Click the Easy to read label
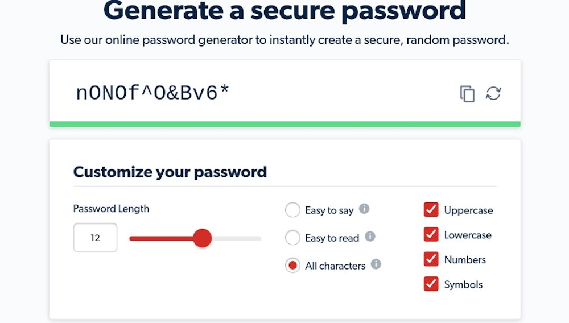This screenshot has height=323, width=569. (x=332, y=238)
